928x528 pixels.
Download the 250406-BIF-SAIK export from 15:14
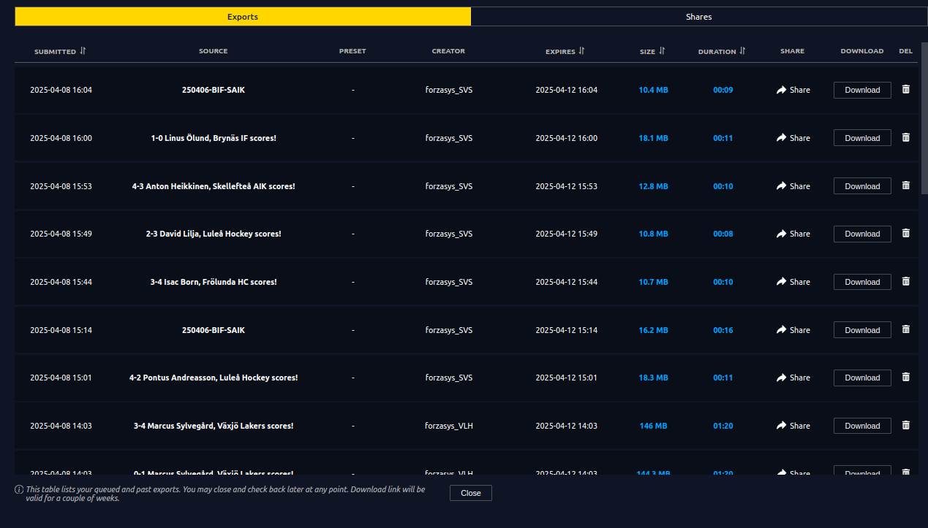click(862, 329)
